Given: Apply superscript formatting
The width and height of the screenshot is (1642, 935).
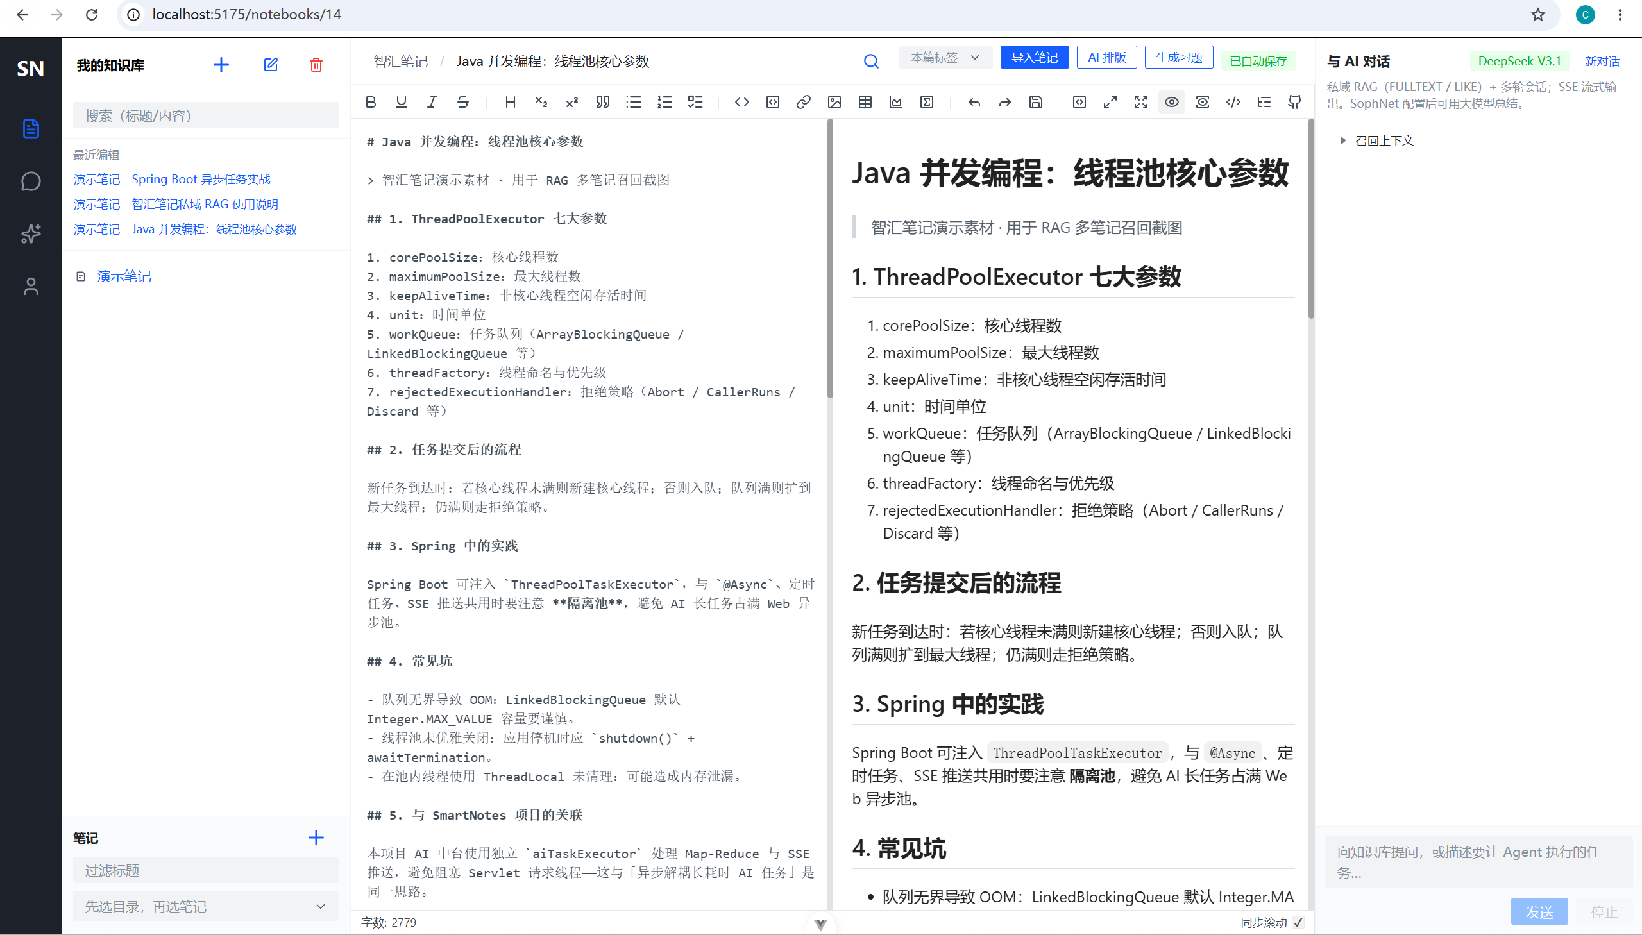Looking at the screenshot, I should tap(572, 102).
